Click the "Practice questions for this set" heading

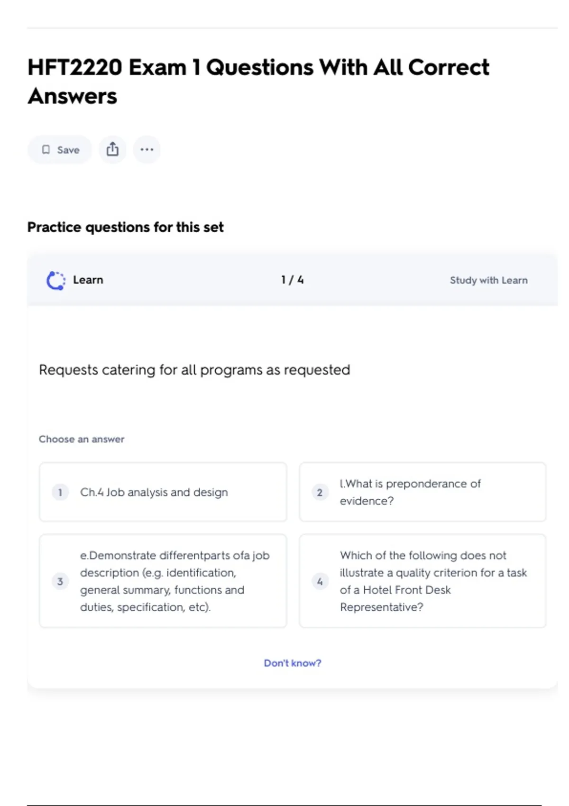point(125,227)
